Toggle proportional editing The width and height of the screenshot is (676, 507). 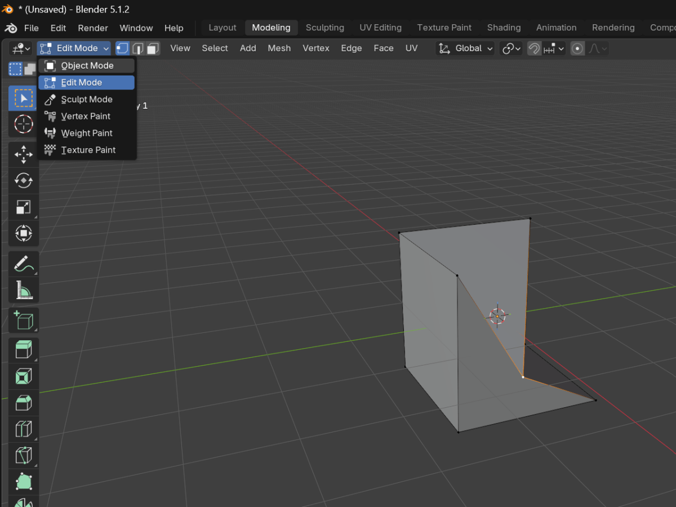pos(577,48)
